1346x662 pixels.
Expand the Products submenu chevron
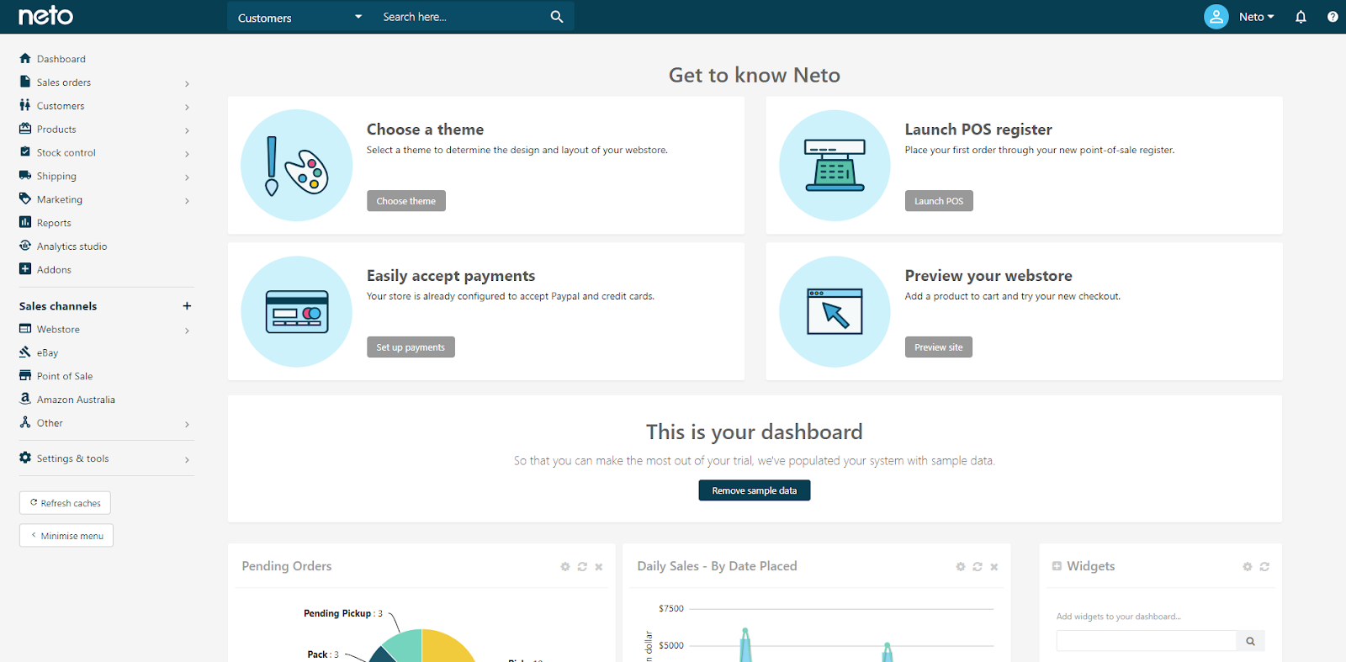pyautogui.click(x=187, y=130)
